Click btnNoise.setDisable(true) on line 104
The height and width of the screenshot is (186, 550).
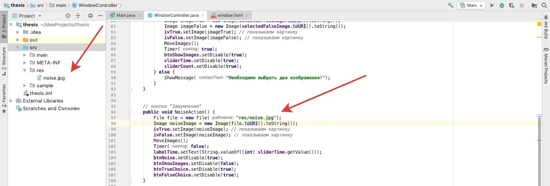pos(188,158)
